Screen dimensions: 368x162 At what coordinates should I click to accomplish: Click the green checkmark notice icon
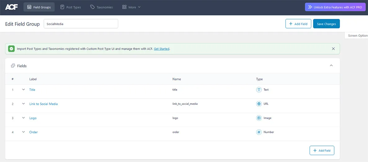click(x=11, y=49)
